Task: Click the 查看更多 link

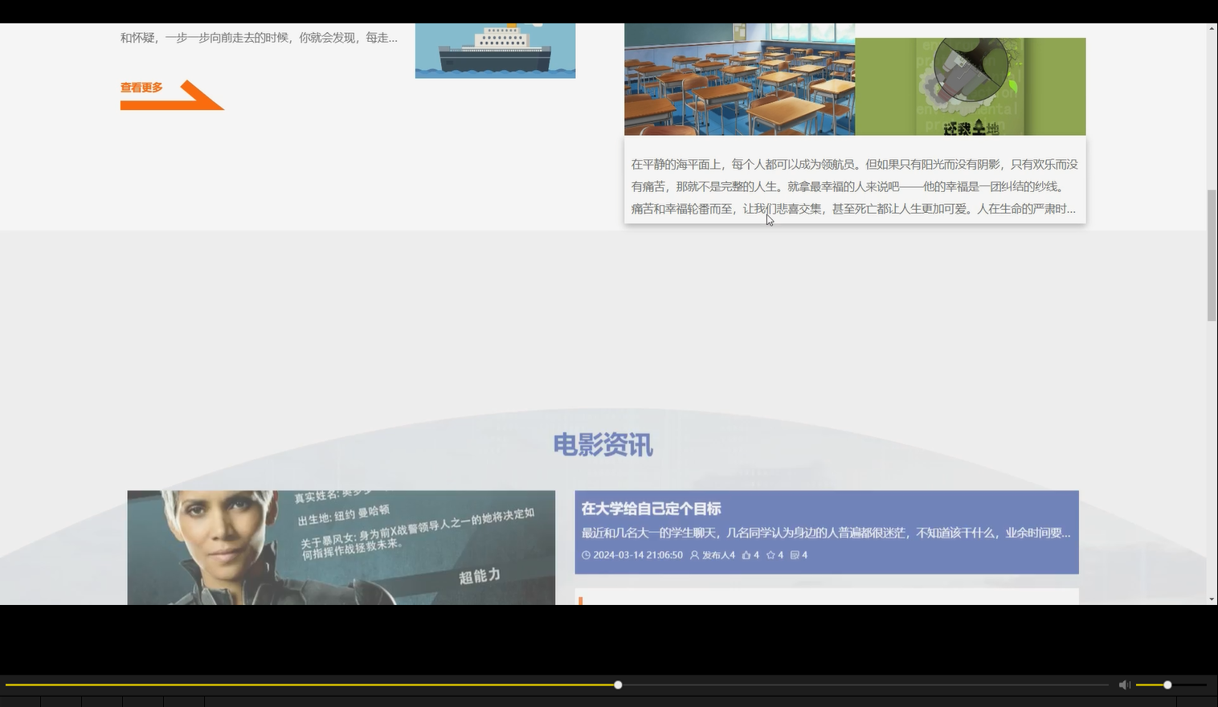Action: coord(141,88)
